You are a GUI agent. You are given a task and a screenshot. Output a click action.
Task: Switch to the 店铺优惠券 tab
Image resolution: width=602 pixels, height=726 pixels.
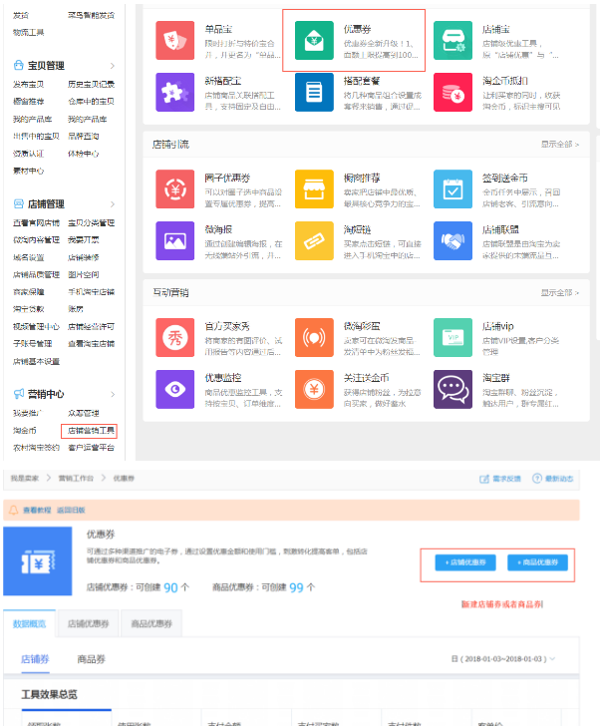[x=88, y=623]
